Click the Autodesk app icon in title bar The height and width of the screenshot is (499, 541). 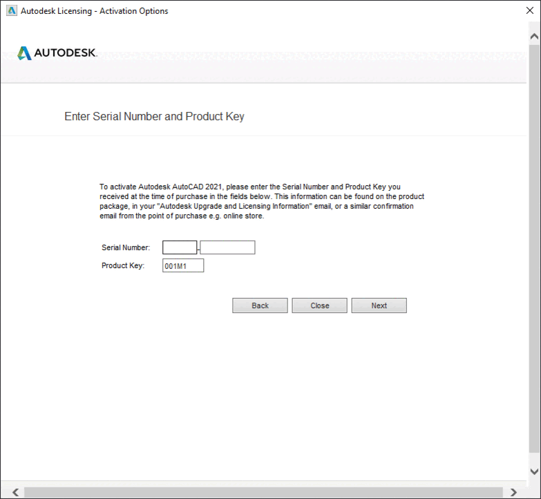[x=12, y=10]
